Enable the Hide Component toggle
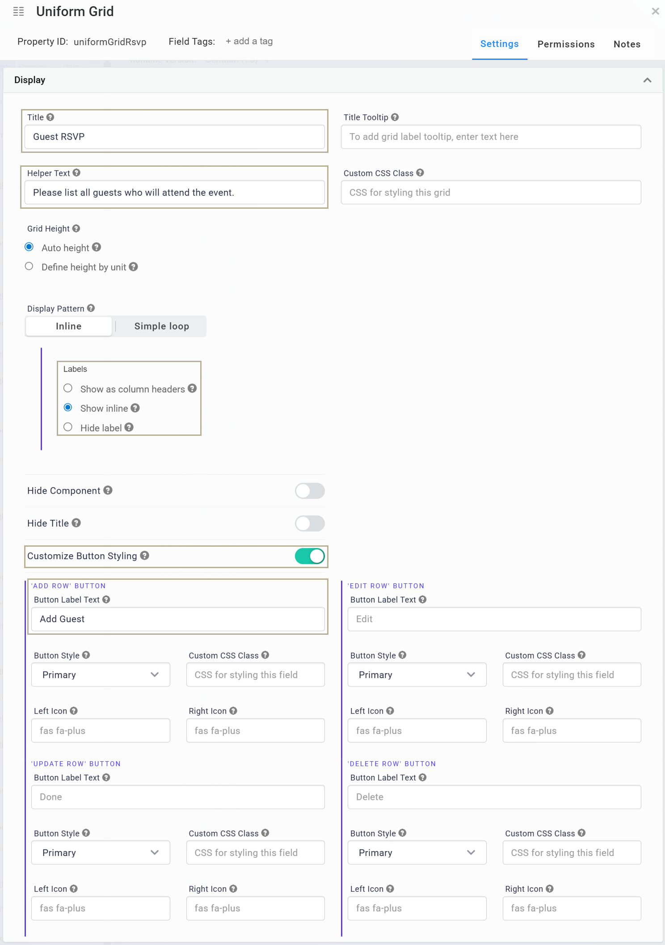Screen dimensions: 665x945 coord(309,491)
